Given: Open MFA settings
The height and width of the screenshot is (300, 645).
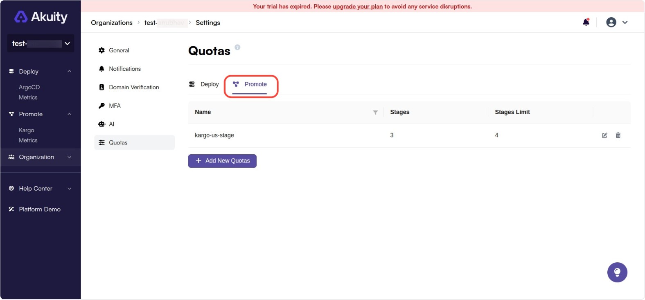Looking at the screenshot, I should [115, 106].
